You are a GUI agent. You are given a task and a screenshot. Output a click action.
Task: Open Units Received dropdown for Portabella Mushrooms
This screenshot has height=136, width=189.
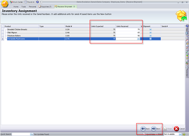138,39
